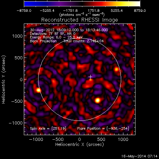The image size is (159, 159).
Task: Click the 0 tick label on the X axis
Action: pos(79,139)
